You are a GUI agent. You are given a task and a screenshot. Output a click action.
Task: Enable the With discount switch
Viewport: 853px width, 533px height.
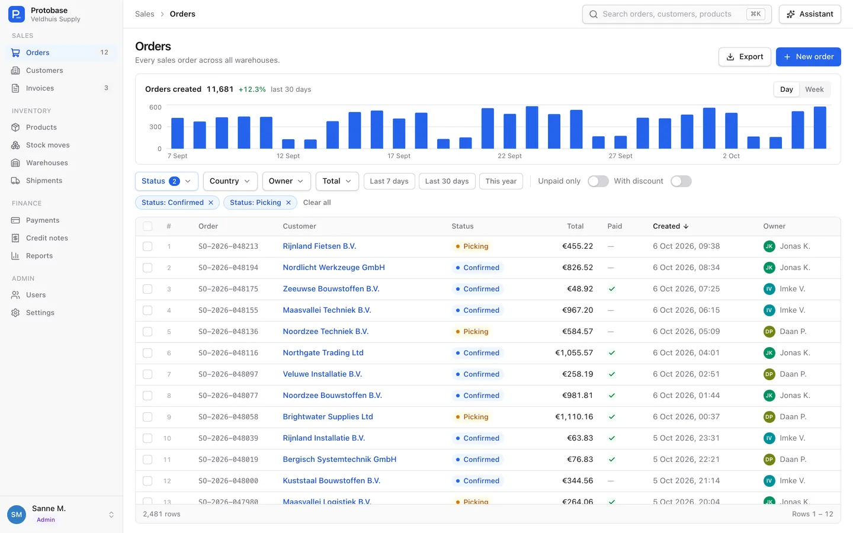click(x=681, y=181)
